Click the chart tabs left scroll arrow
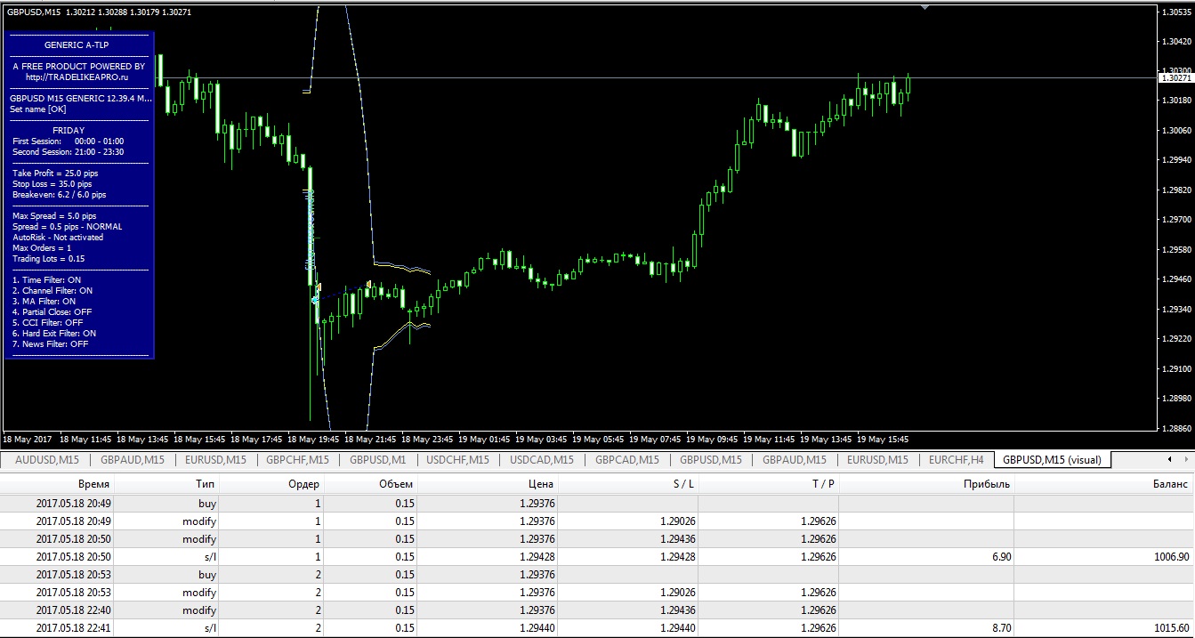The width and height of the screenshot is (1195, 638). pyautogui.click(x=1168, y=460)
